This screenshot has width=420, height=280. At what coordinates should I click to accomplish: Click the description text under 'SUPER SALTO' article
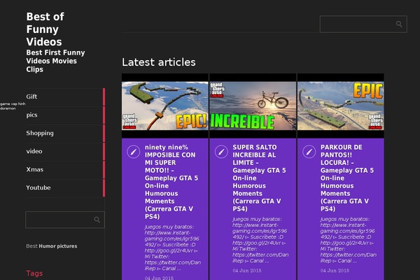pos(260,240)
